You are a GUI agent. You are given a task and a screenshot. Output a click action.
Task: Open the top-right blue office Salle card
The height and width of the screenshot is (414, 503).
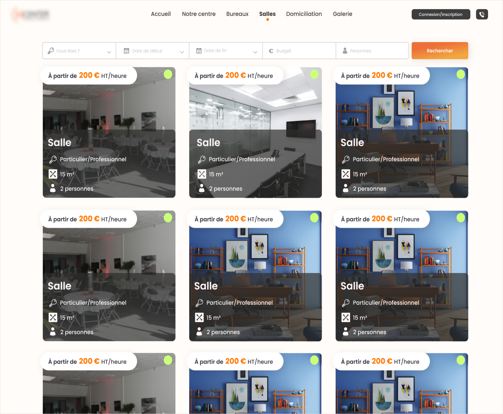point(402,133)
